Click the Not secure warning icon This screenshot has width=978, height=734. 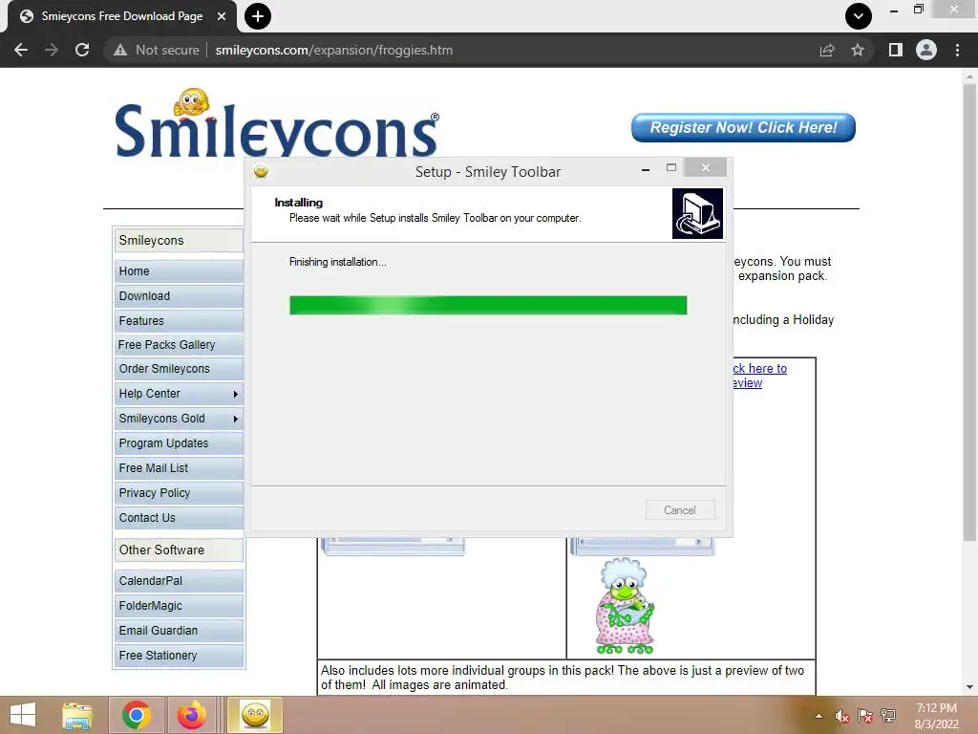120,50
